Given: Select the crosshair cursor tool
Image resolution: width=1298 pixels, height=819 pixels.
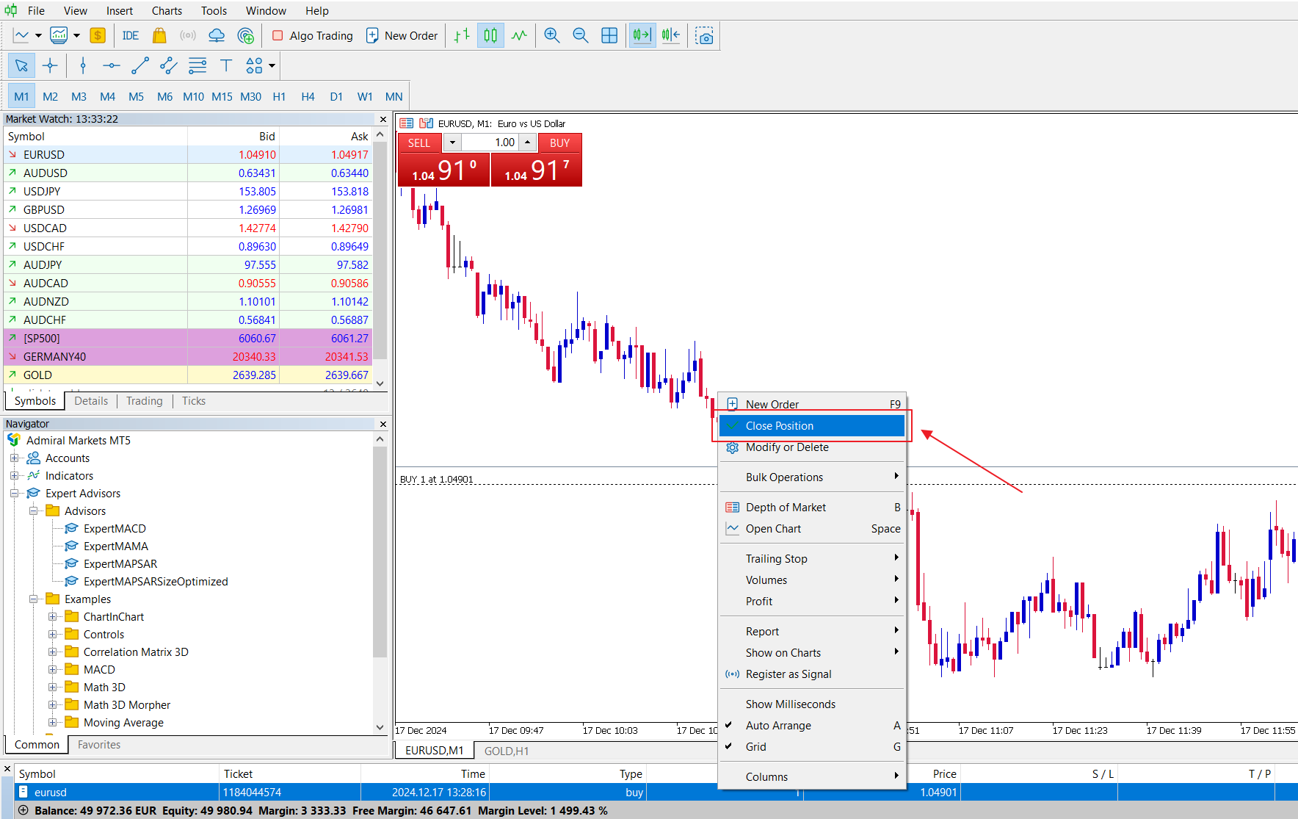Looking at the screenshot, I should [x=50, y=65].
